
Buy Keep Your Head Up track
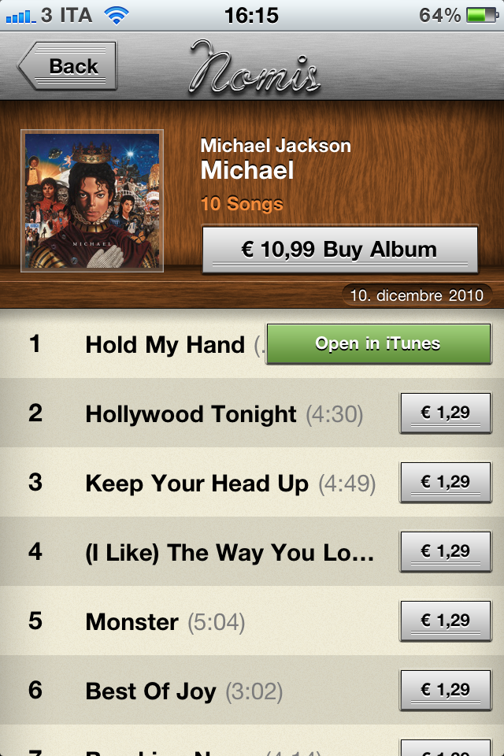tap(446, 482)
